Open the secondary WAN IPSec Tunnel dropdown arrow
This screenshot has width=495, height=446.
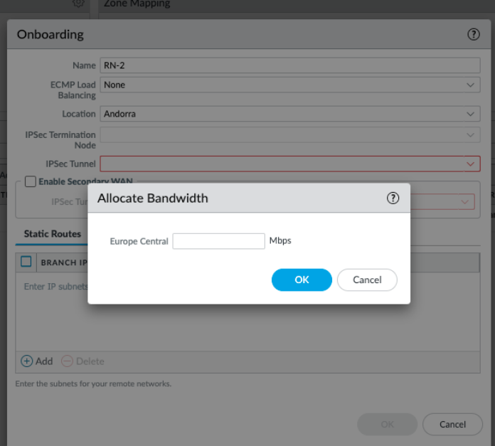[x=466, y=202]
